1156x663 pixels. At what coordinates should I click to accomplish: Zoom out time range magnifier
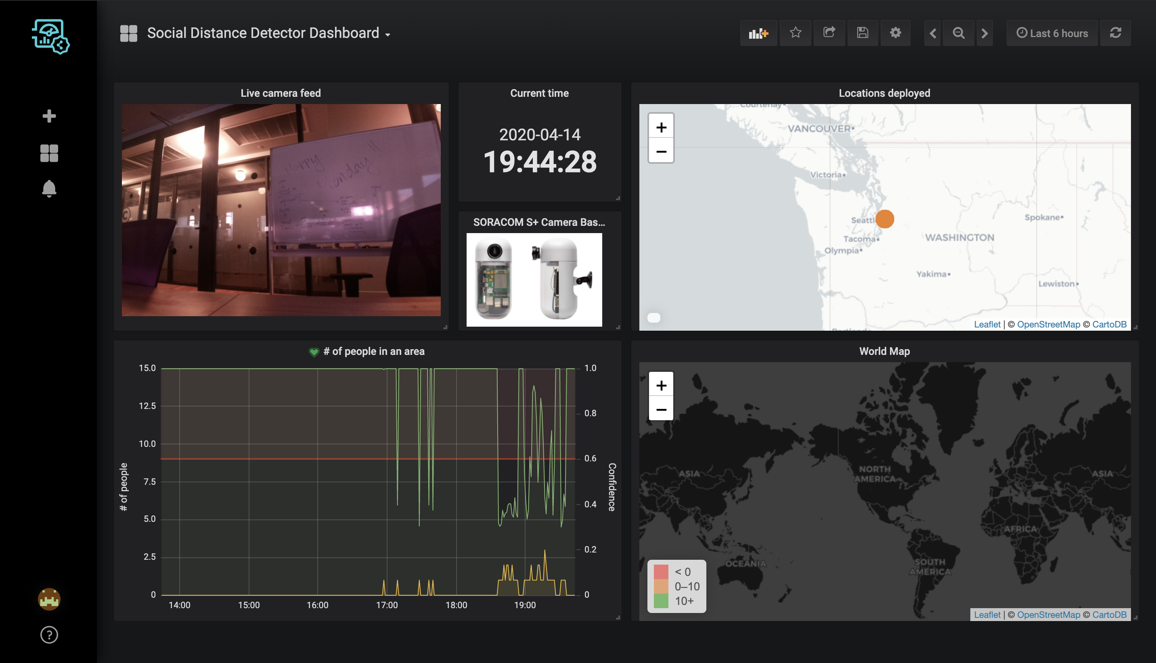click(958, 33)
